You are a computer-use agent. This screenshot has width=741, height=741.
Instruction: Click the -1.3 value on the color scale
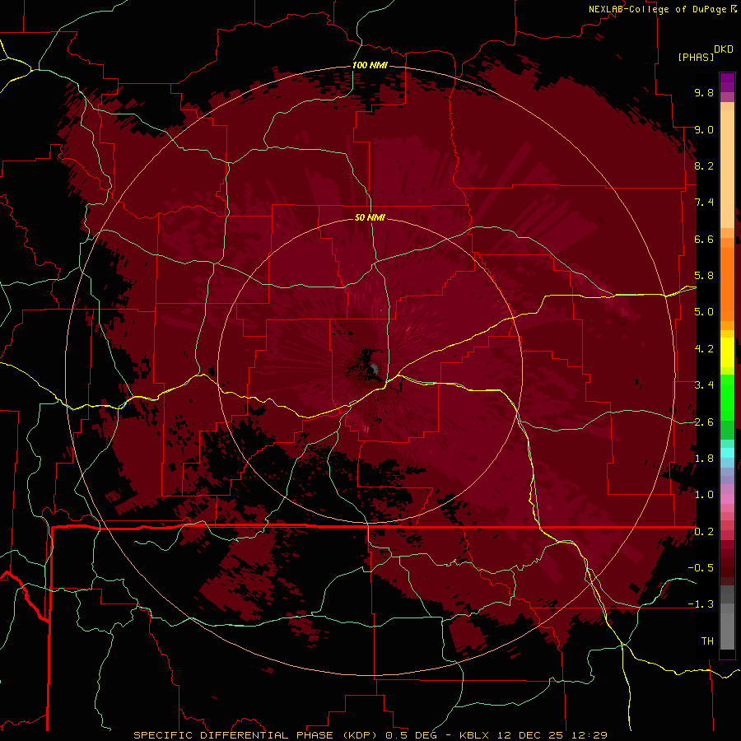(701, 604)
